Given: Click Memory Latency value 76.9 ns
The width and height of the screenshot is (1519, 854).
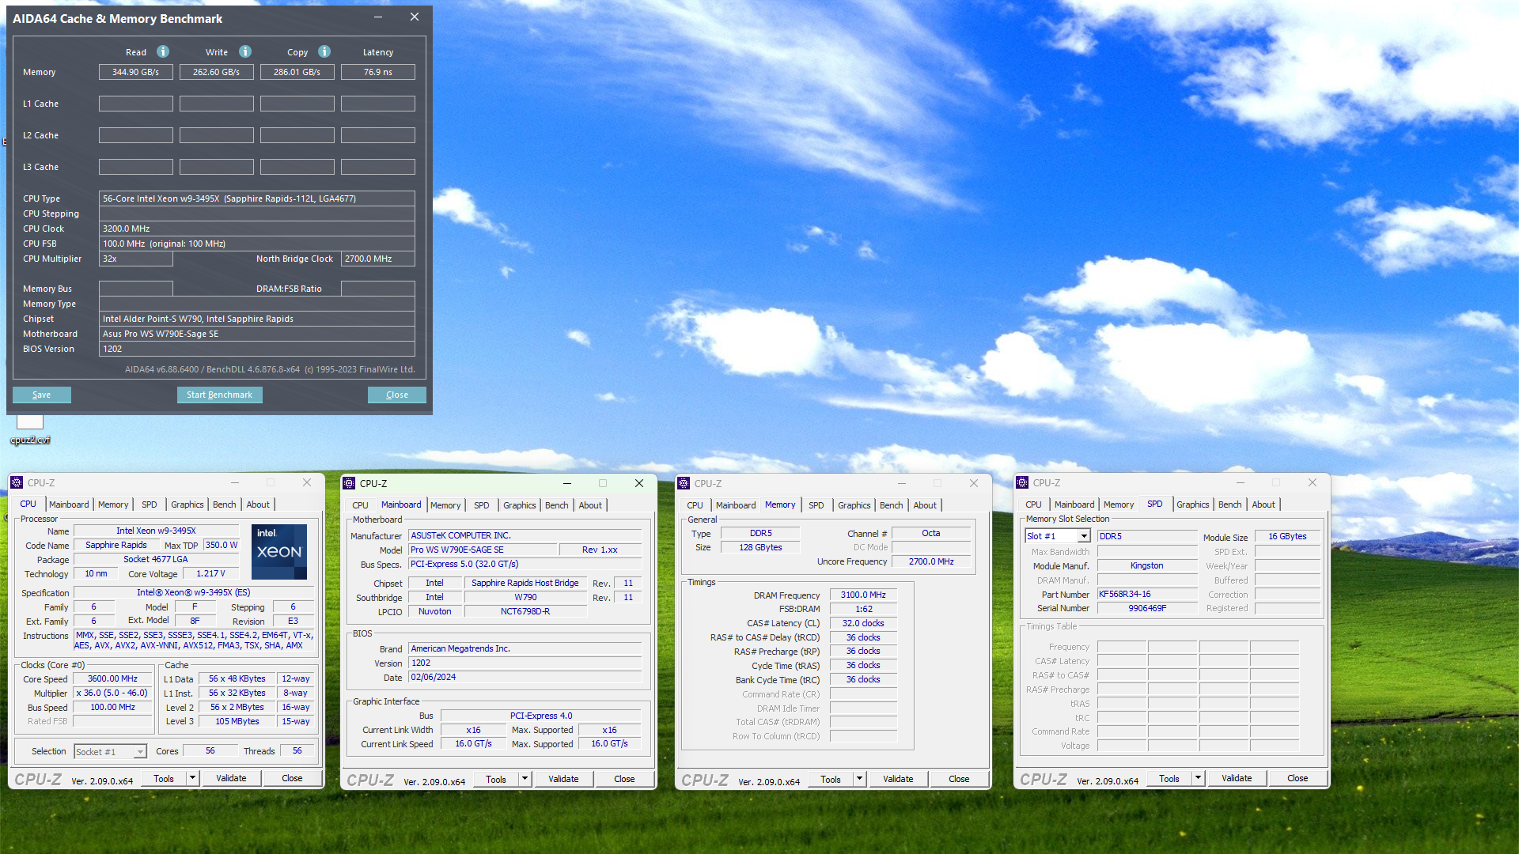Looking at the screenshot, I should coord(378,72).
